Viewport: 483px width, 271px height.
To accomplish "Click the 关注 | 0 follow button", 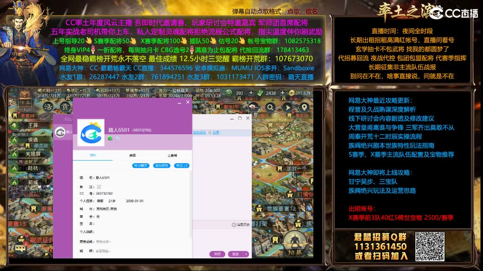I will [182, 165].
